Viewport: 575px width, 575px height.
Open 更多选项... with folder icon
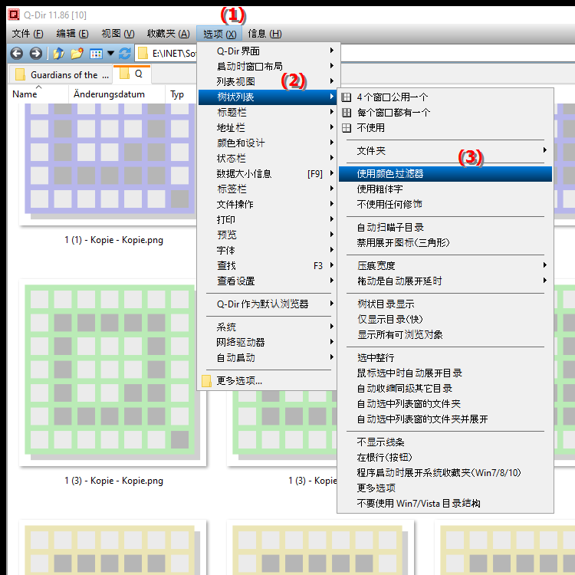pyautogui.click(x=268, y=380)
